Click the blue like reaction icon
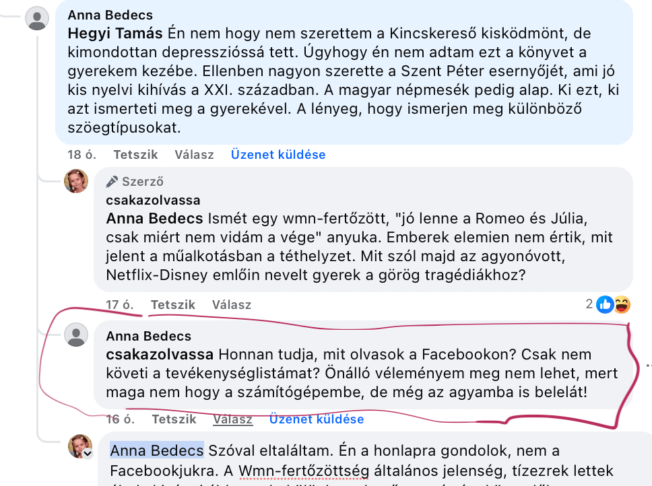Screen dimensions: 652x486 tap(605, 304)
